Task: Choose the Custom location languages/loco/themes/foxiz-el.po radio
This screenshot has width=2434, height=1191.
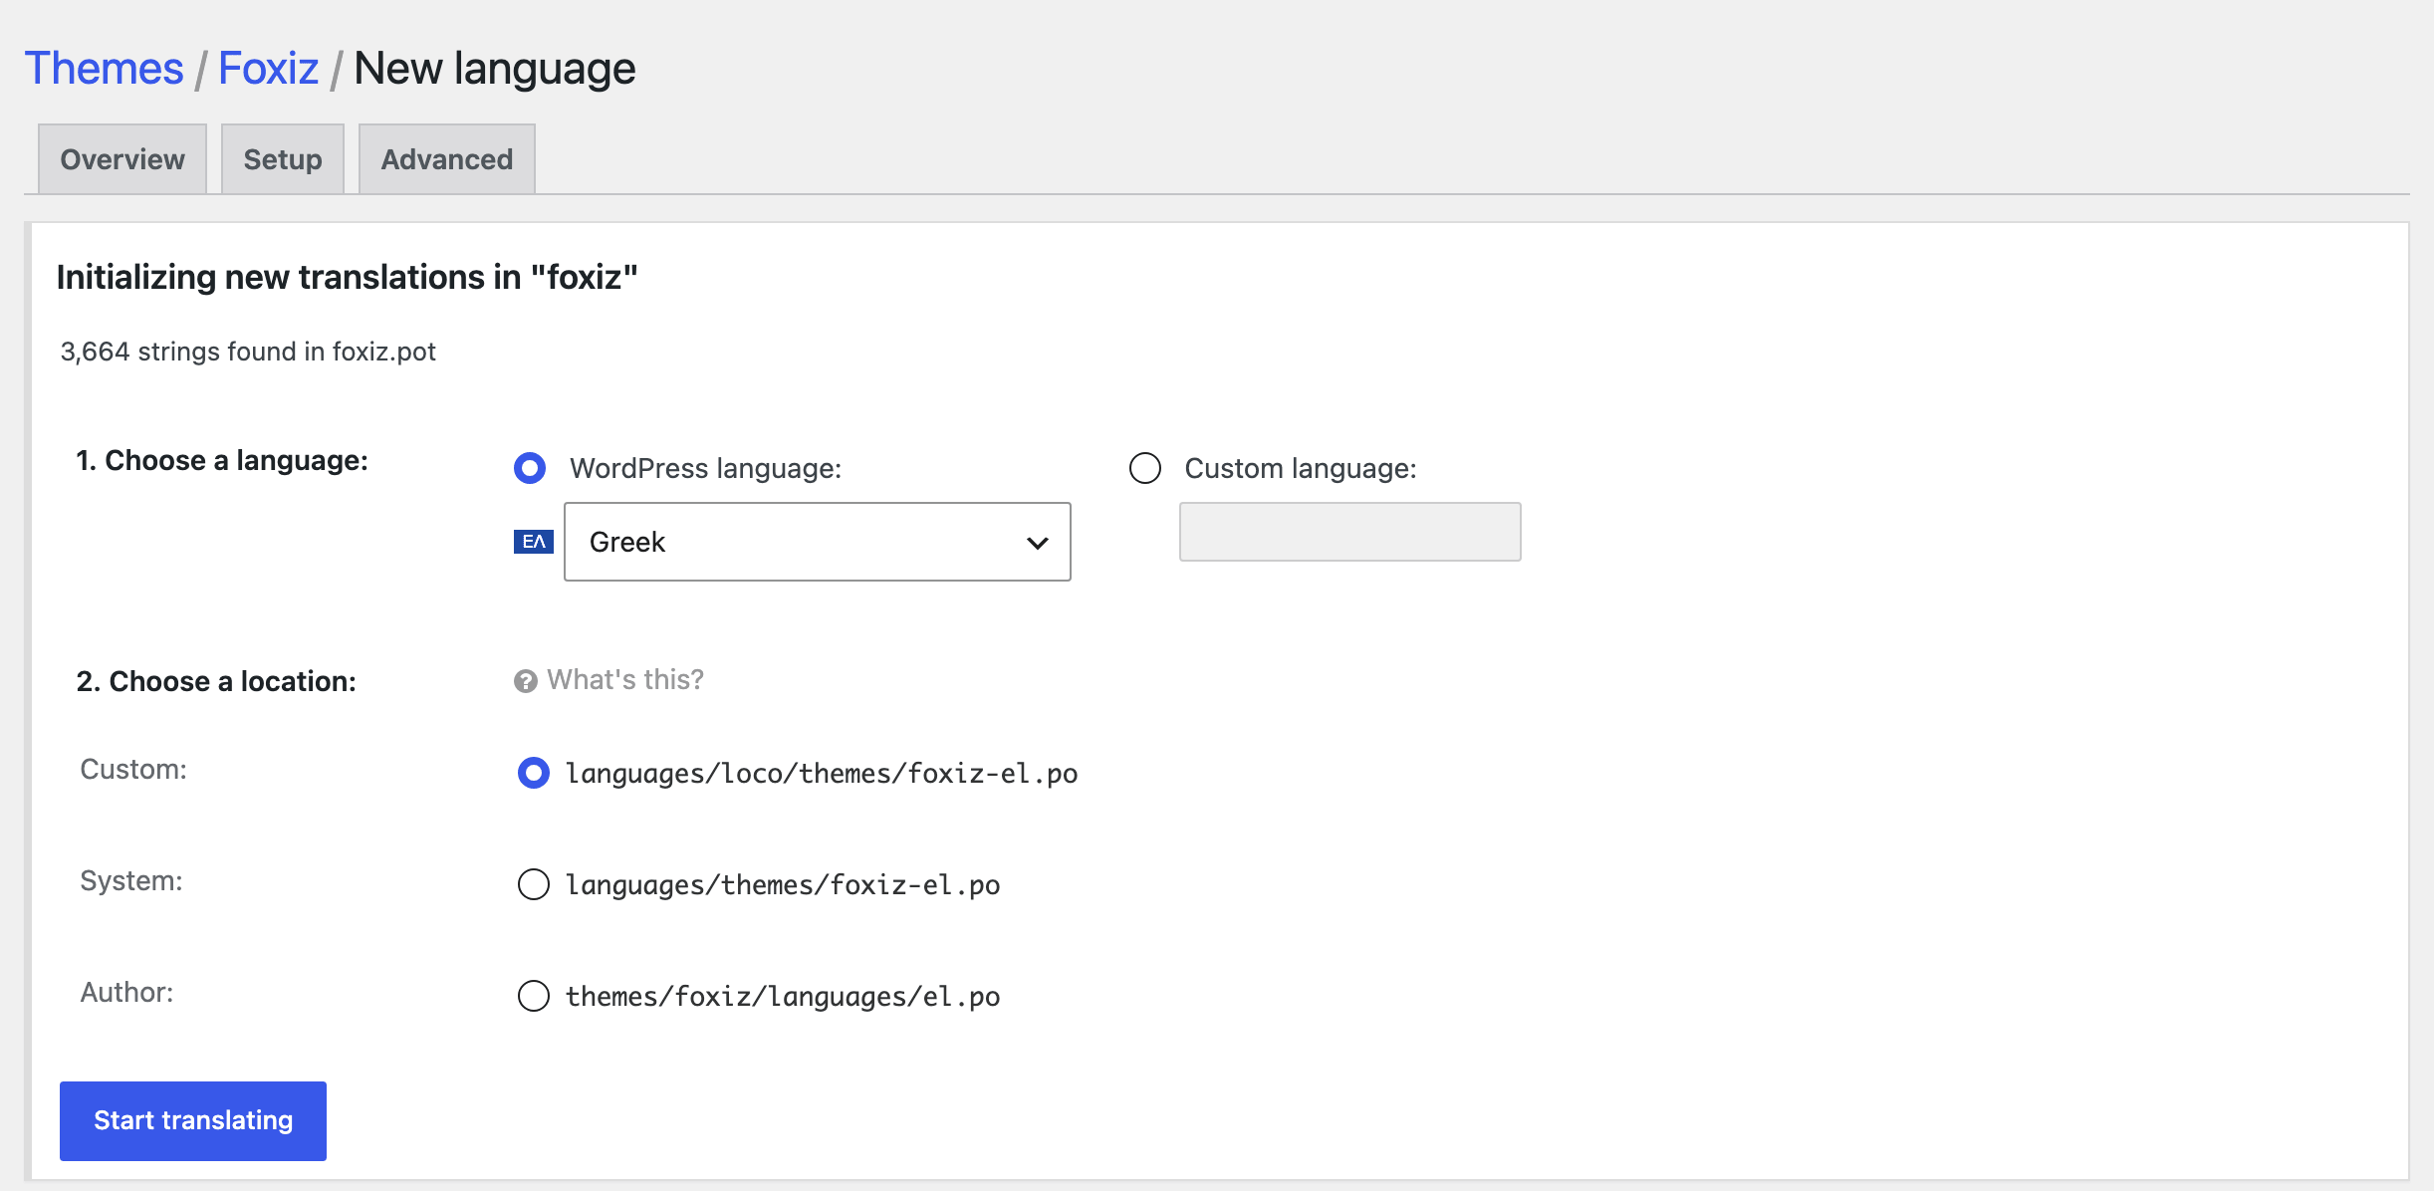Action: click(534, 773)
